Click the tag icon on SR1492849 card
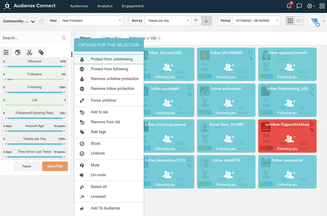 tap(251, 58)
